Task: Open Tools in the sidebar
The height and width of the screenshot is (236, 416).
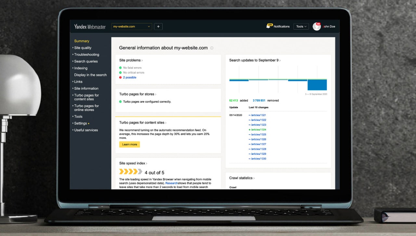Action: pyautogui.click(x=78, y=116)
